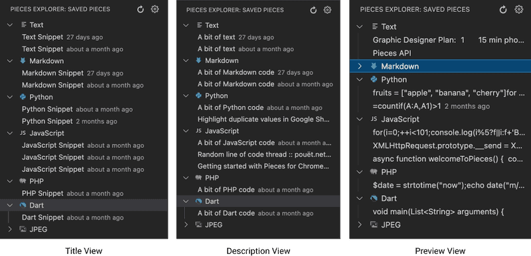Image resolution: width=531 pixels, height=256 pixels.
Task: Refresh saved pieces in Description View panel
Action: click(313, 10)
